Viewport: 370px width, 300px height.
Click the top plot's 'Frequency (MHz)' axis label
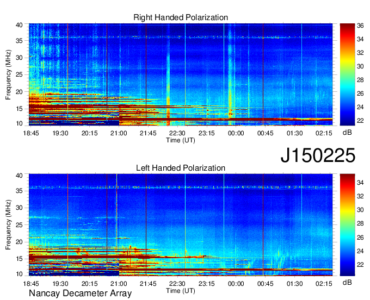coord(8,74)
